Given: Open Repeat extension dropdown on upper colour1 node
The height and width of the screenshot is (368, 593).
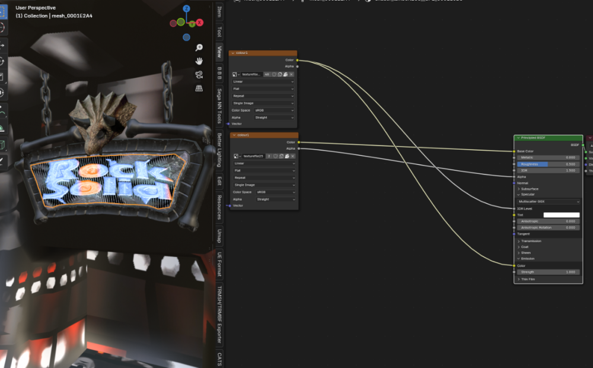Looking at the screenshot, I should [263, 96].
